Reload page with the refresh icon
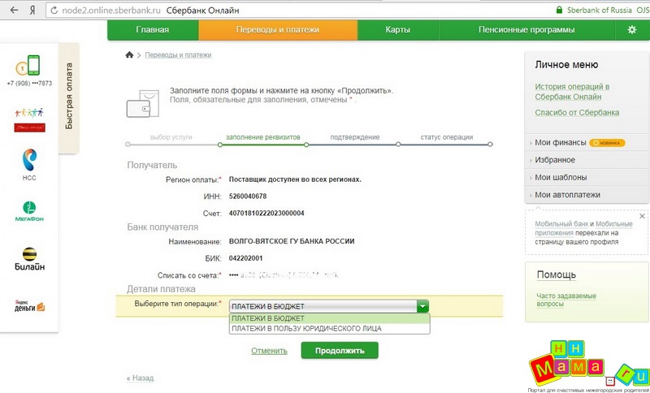Screen dimensions: 650x393 tap(54, 11)
